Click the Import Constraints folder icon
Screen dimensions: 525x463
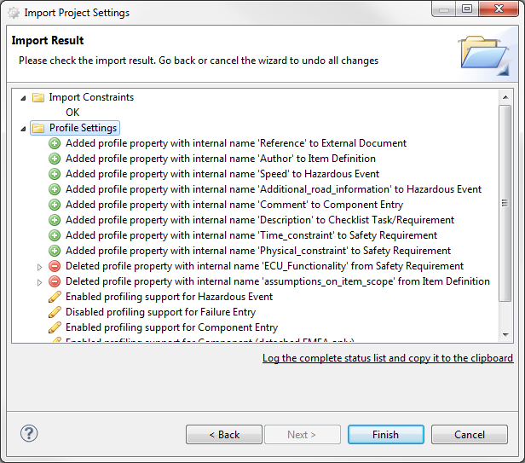(x=38, y=97)
